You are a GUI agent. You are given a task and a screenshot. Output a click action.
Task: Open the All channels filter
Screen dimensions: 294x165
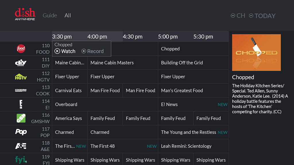click(68, 15)
